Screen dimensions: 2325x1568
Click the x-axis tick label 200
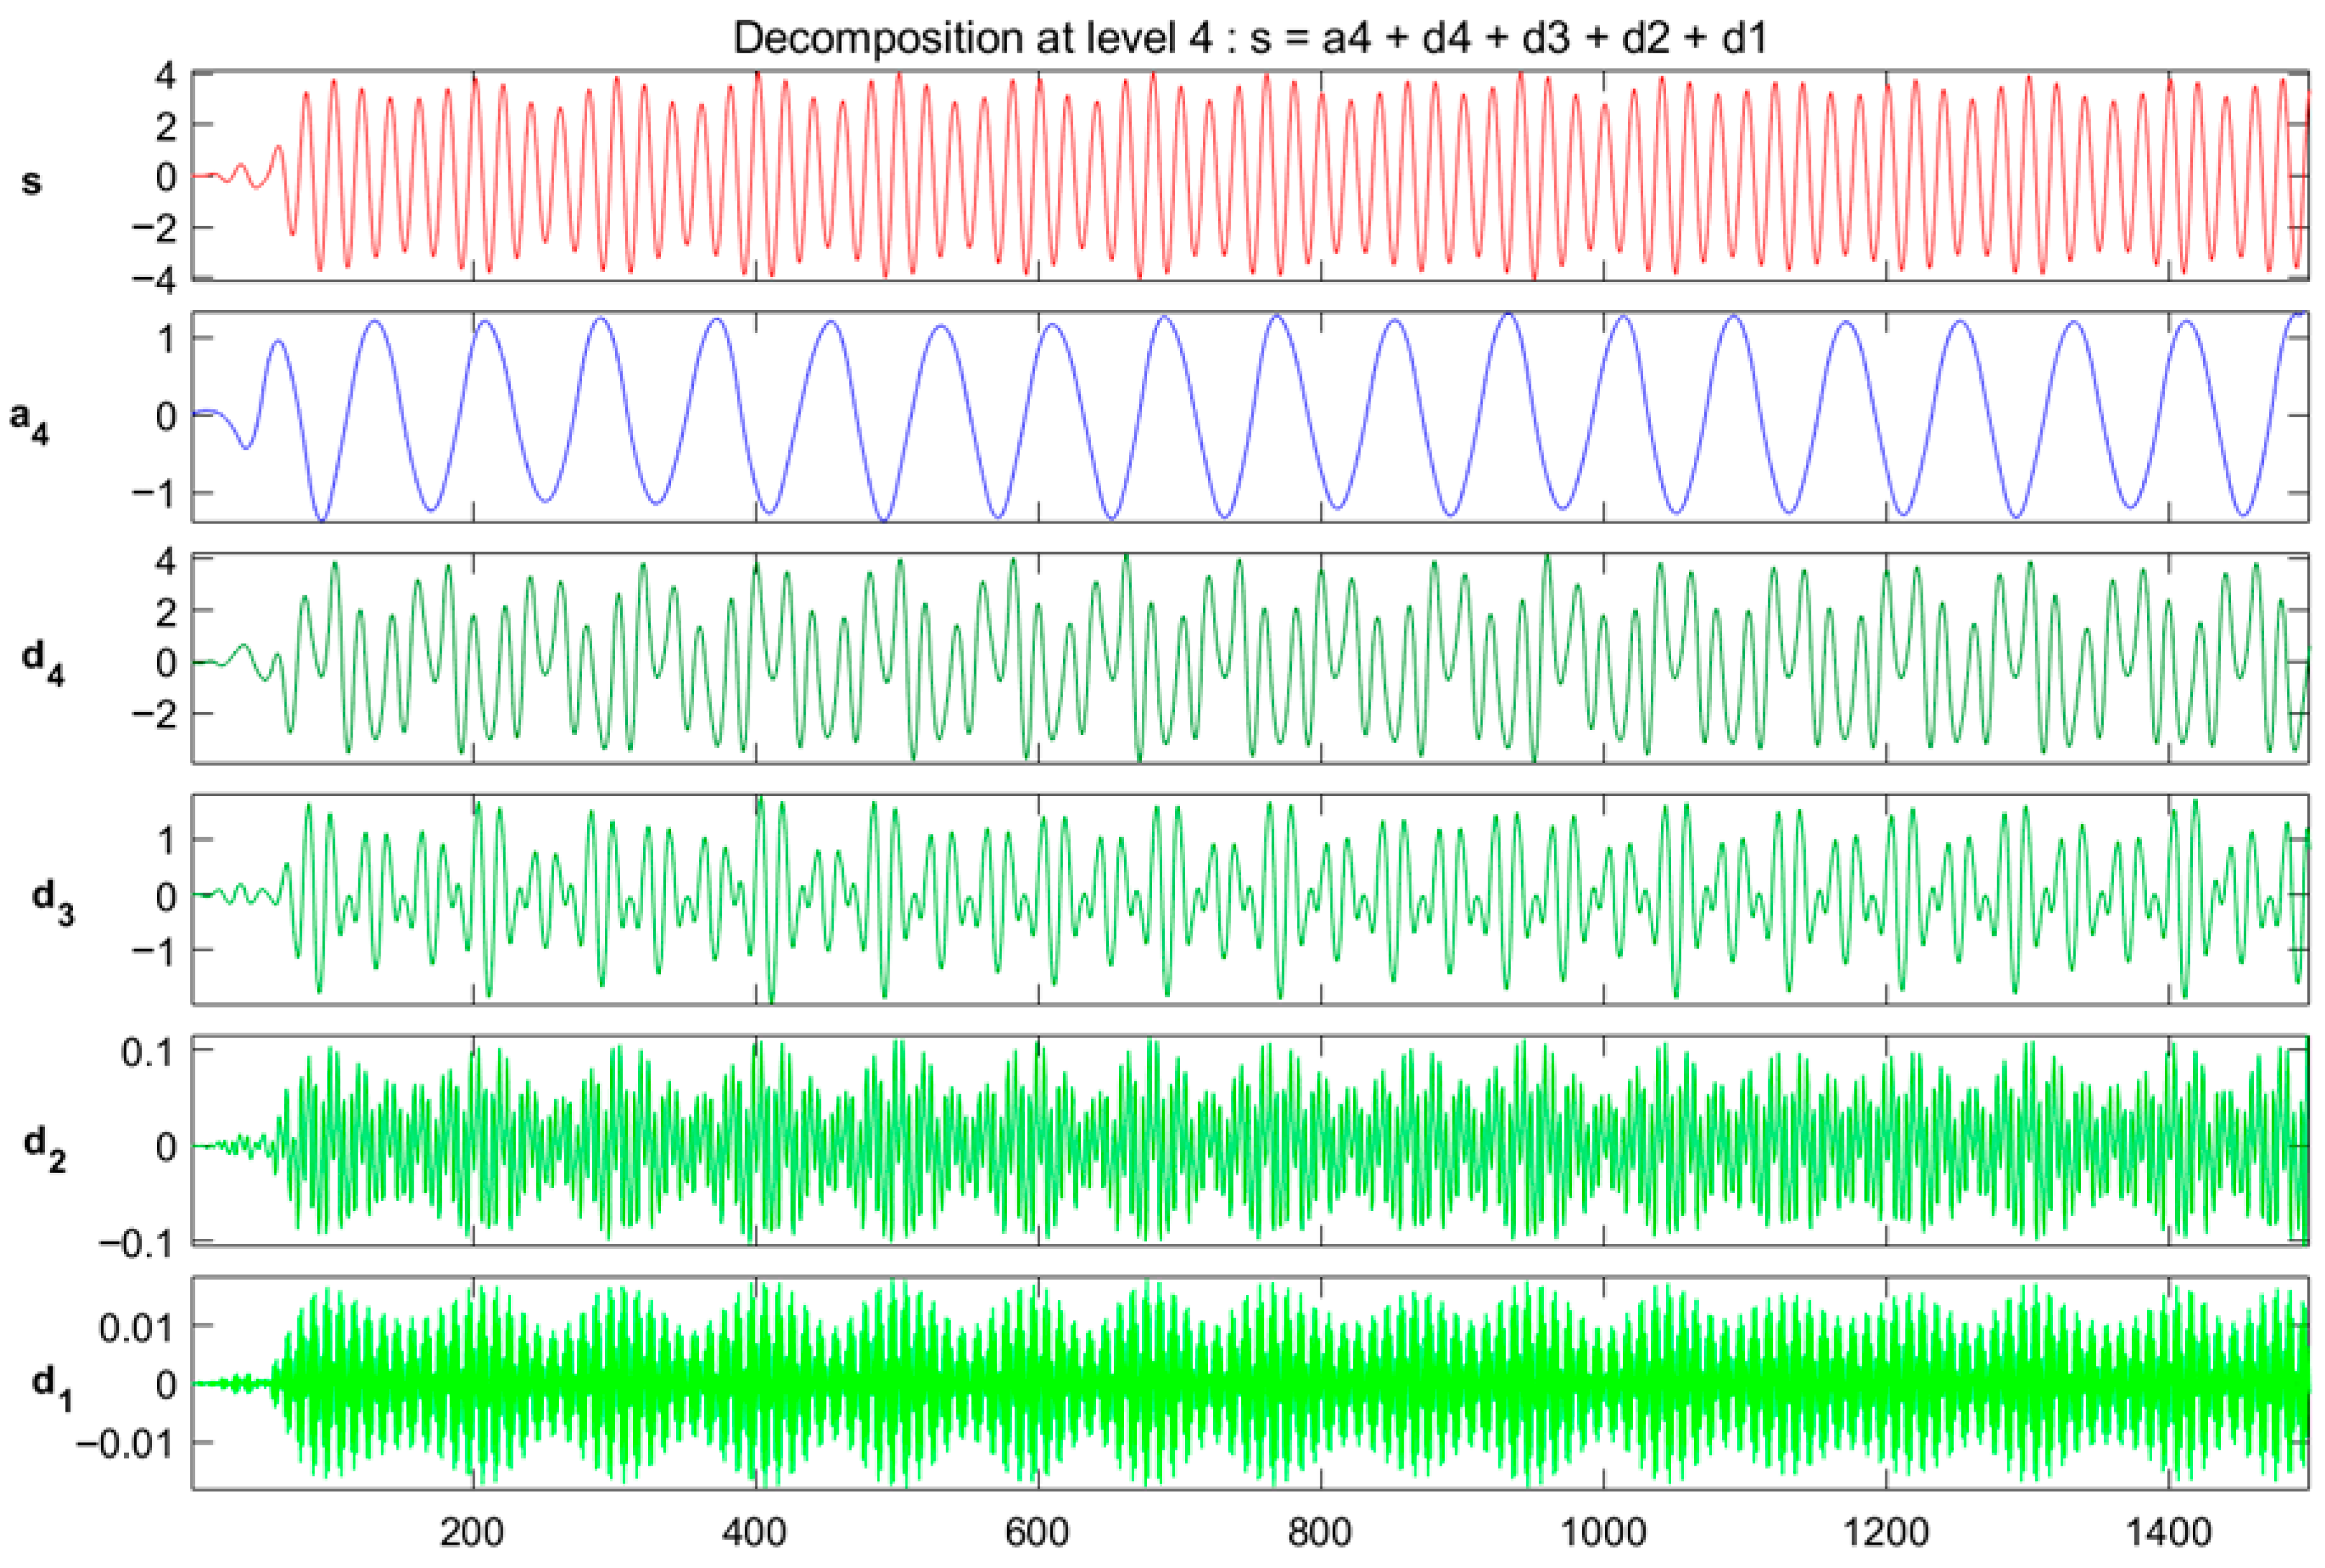[x=472, y=1532]
